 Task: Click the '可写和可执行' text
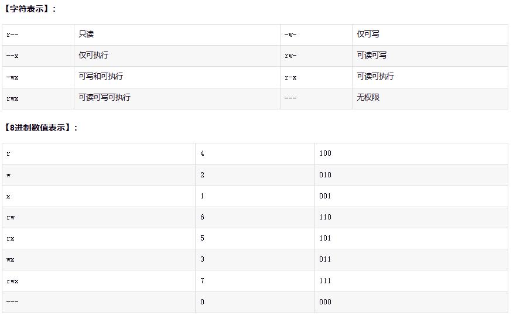[101, 77]
